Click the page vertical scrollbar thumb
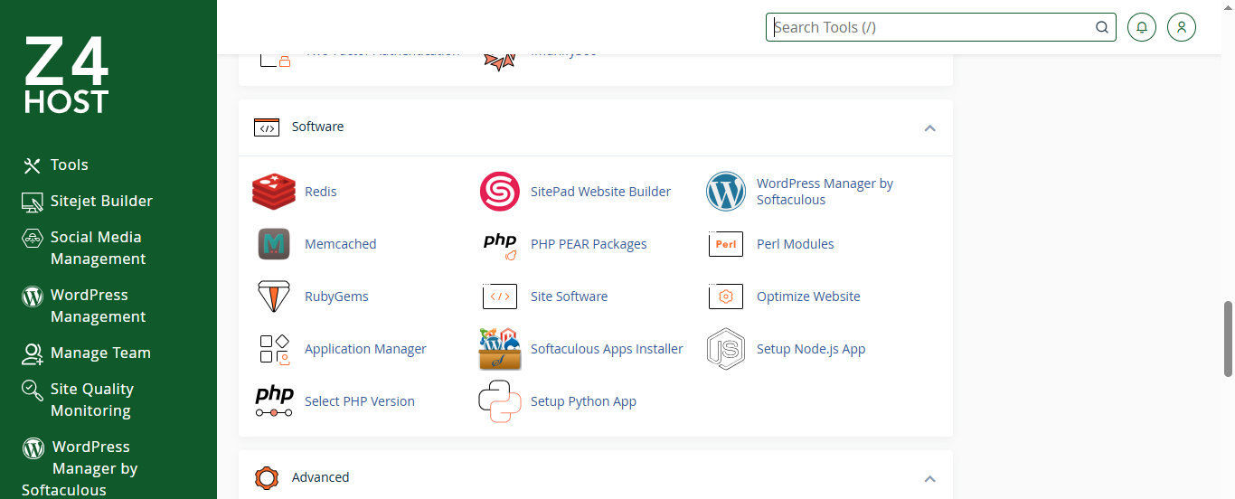The width and height of the screenshot is (1235, 499). click(x=1228, y=339)
